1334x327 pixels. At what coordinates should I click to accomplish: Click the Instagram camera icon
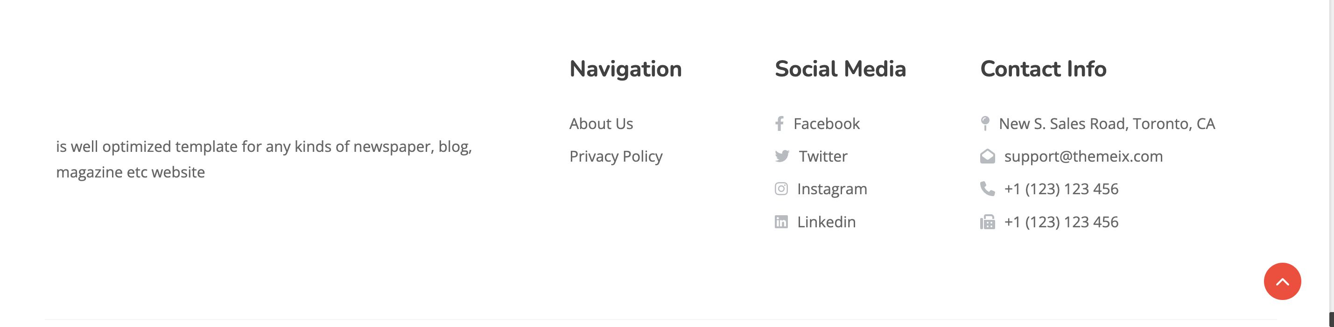(781, 189)
